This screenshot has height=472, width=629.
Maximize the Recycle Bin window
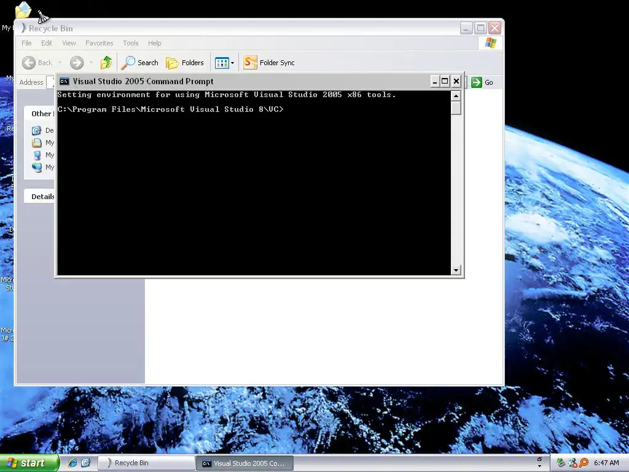(x=480, y=28)
